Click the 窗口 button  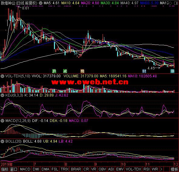[14, 169]
